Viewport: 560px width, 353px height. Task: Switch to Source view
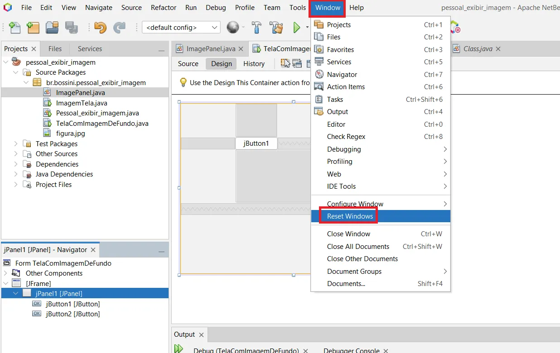click(188, 63)
